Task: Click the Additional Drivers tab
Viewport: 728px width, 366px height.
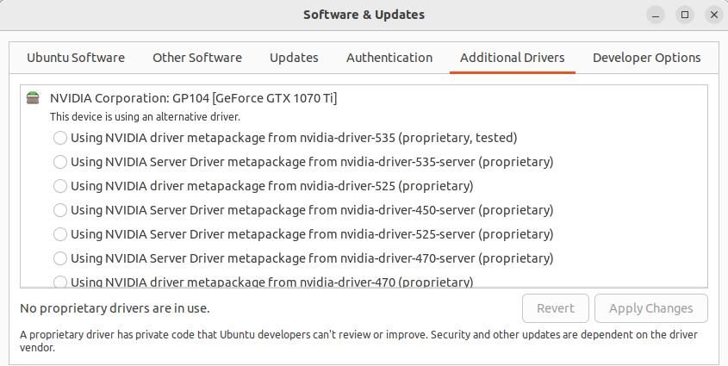Action: coord(513,58)
